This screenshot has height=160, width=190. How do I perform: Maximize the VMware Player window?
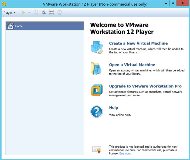[x=173, y=3]
